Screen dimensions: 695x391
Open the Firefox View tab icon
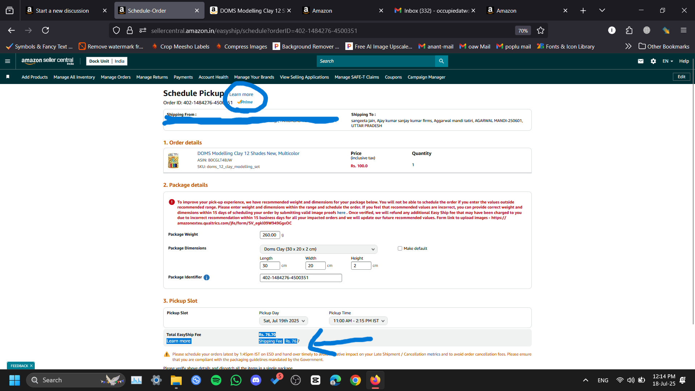click(10, 10)
